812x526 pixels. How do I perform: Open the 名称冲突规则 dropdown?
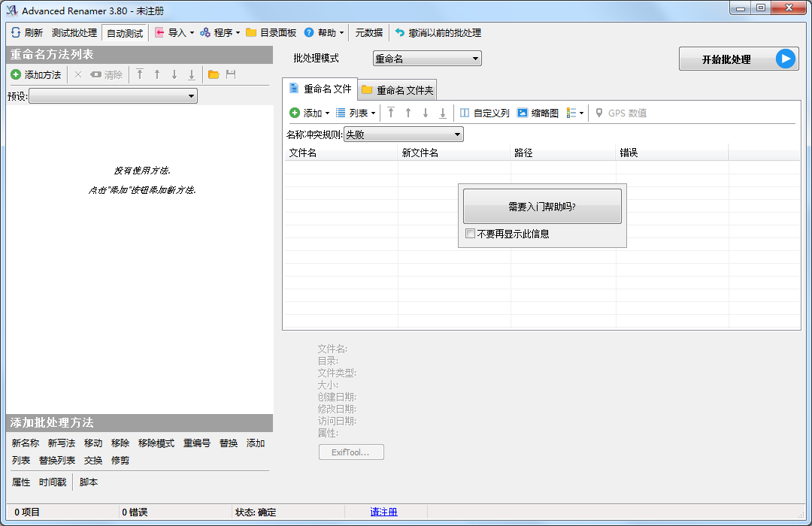[403, 135]
